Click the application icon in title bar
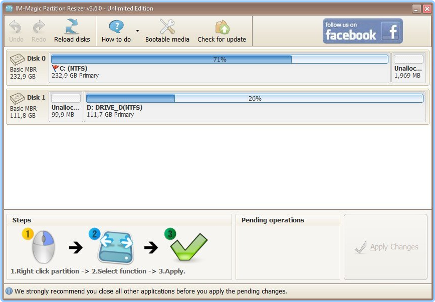Viewport: 435px width, 302px height. 9,9
